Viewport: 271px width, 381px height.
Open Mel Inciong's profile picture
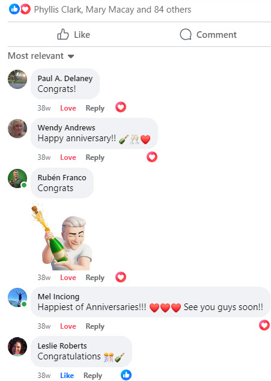pos(17,297)
